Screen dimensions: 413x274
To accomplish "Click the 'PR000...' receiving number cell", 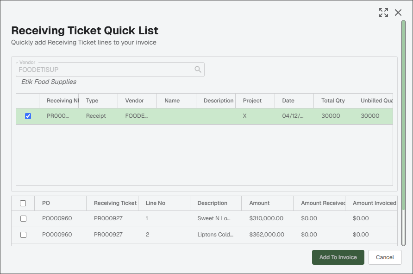I will tap(58, 116).
